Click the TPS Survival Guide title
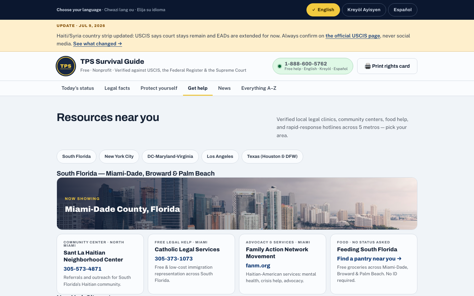 (x=112, y=62)
